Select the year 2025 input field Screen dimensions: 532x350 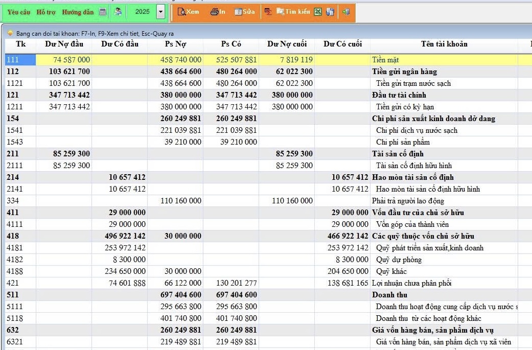tap(142, 12)
